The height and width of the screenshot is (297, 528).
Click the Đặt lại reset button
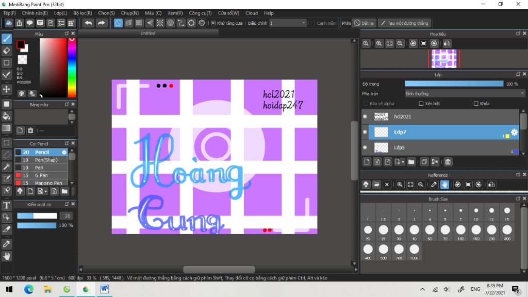pyautogui.click(x=364, y=23)
